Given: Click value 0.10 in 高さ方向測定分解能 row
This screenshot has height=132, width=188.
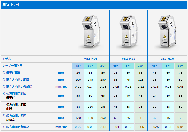Looking at the screenshot, I should coord(78,87).
